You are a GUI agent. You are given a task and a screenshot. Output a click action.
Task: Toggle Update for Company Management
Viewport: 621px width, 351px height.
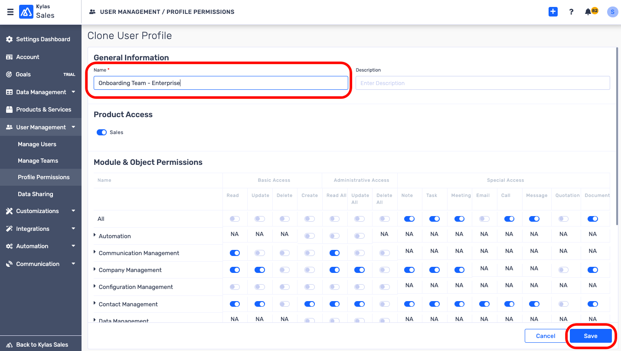pos(259,270)
